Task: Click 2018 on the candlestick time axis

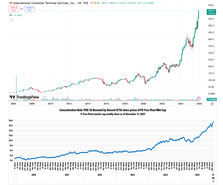Action: pos(125,104)
